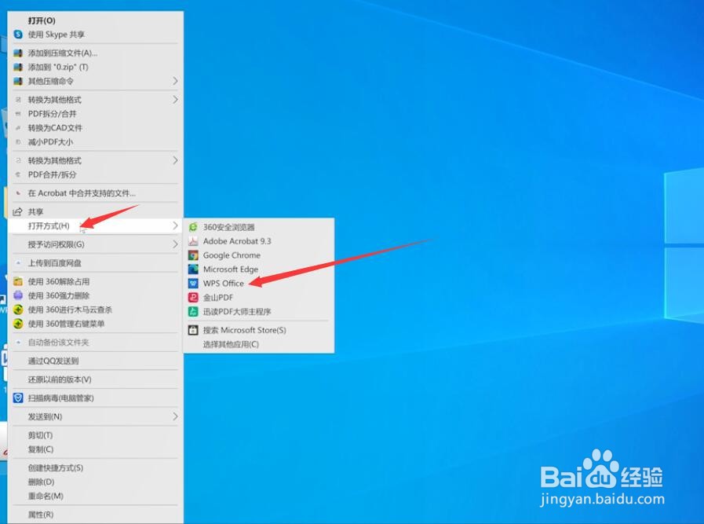Choose 复制(C) from context menu

tap(95, 449)
